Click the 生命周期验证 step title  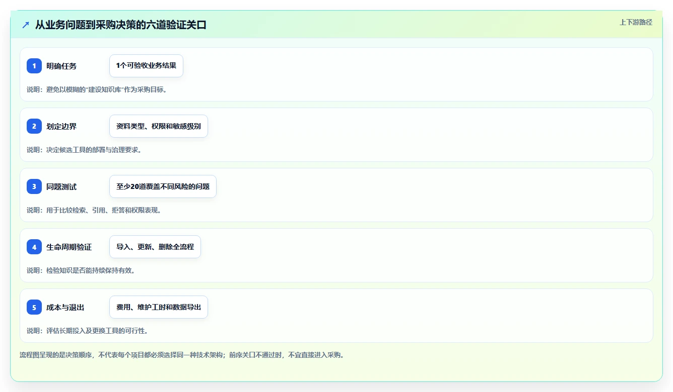[x=69, y=247]
